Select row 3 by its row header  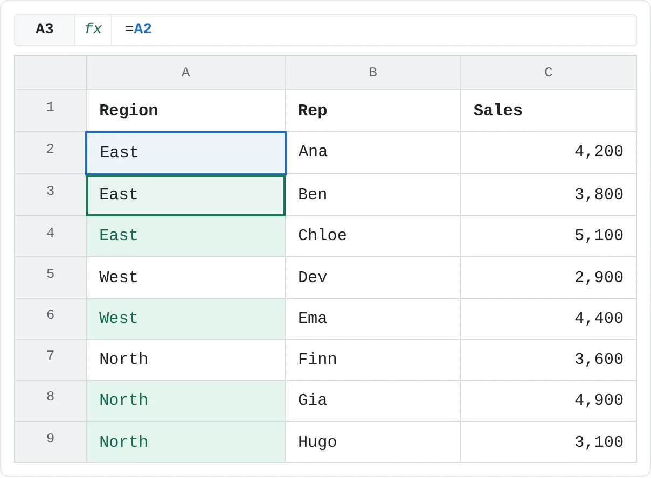click(51, 195)
